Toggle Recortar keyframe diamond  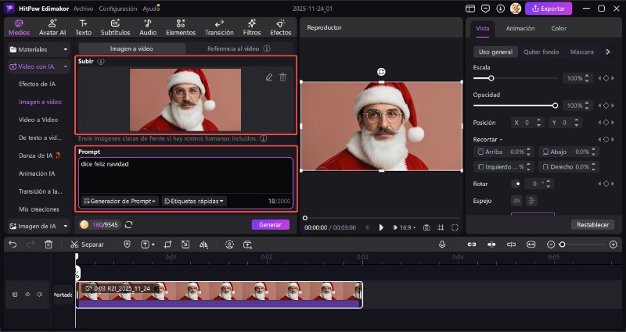tap(606, 140)
